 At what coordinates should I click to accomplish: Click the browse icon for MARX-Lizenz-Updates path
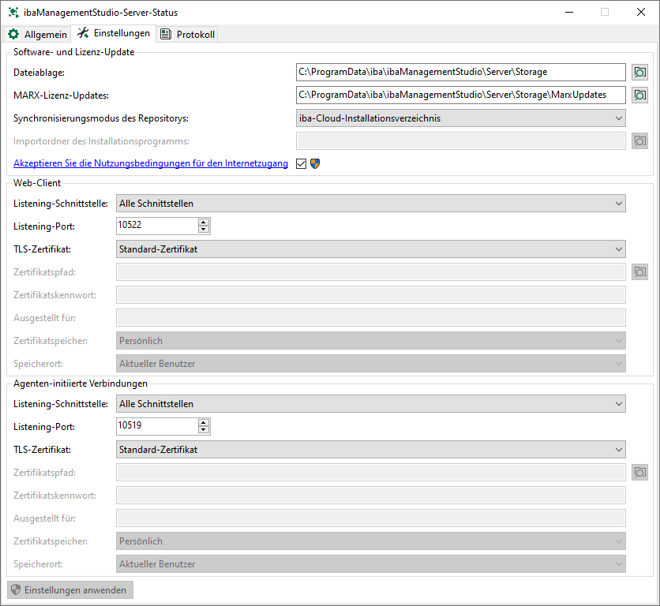point(639,95)
